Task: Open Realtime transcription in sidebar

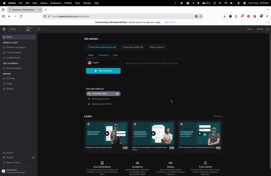Action: pyautogui.click(x=16, y=47)
